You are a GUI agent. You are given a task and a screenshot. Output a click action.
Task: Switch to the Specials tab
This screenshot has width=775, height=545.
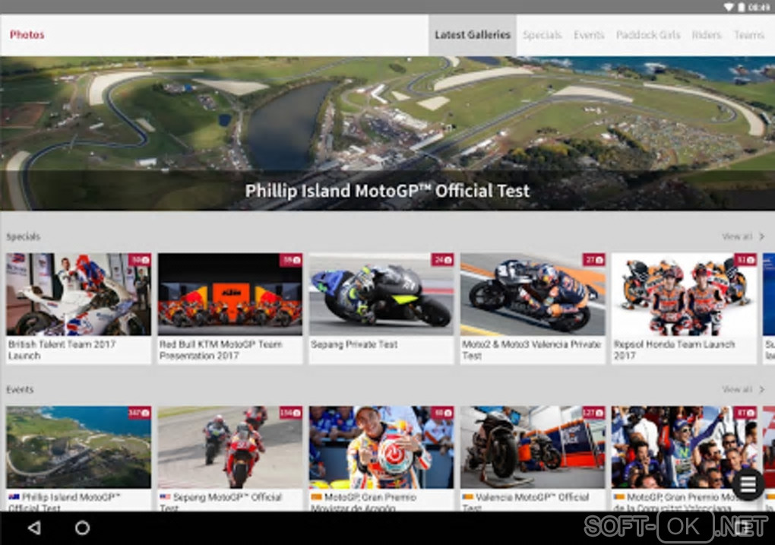click(x=542, y=35)
